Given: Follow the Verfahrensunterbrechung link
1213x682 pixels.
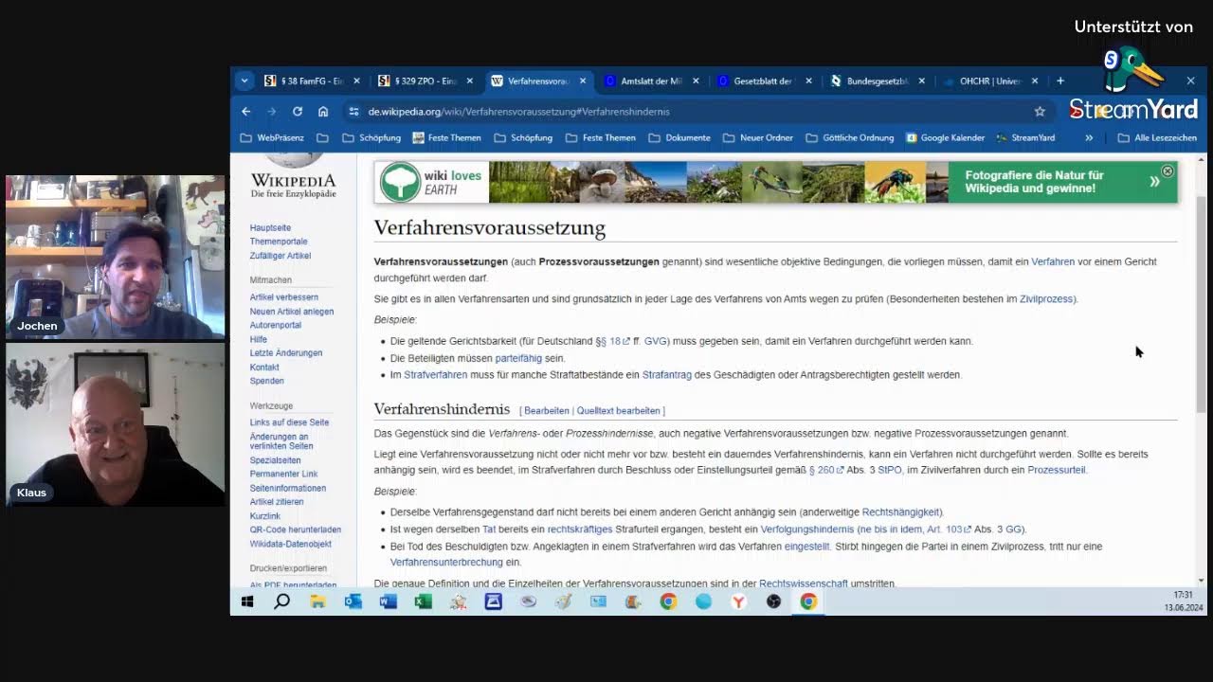Looking at the screenshot, I should [x=446, y=563].
